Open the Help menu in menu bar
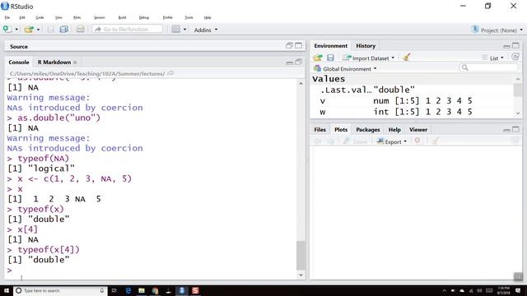This screenshot has width=527, height=296. click(x=208, y=17)
